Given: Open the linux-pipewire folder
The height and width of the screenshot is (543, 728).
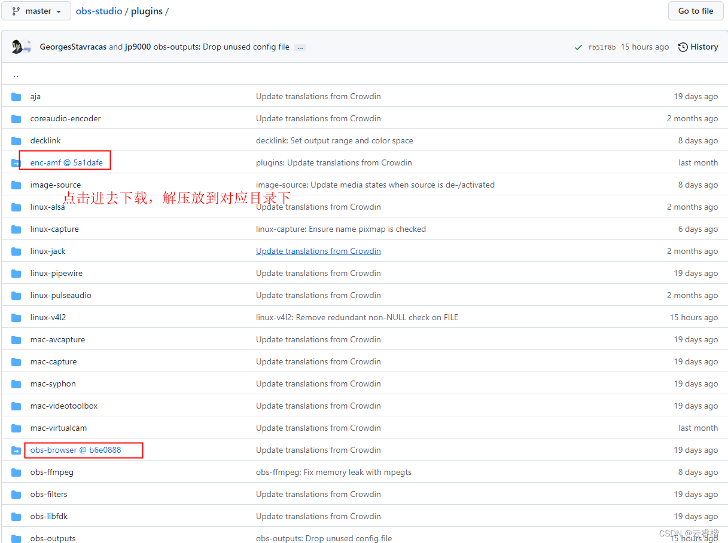Looking at the screenshot, I should 56,274.
